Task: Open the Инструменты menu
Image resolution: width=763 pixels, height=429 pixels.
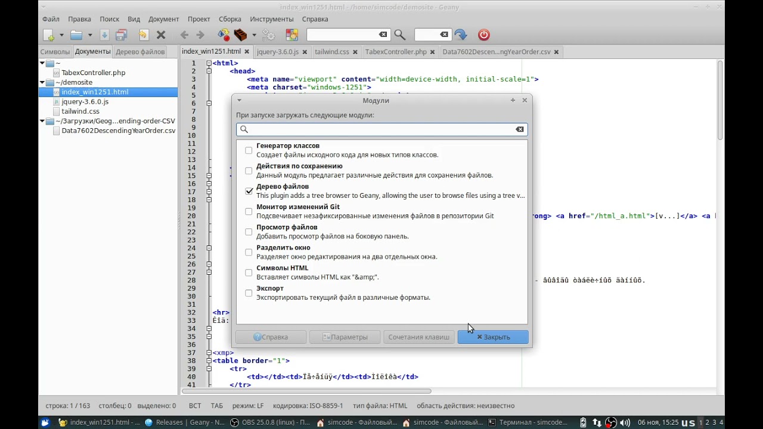Action: [x=272, y=19]
